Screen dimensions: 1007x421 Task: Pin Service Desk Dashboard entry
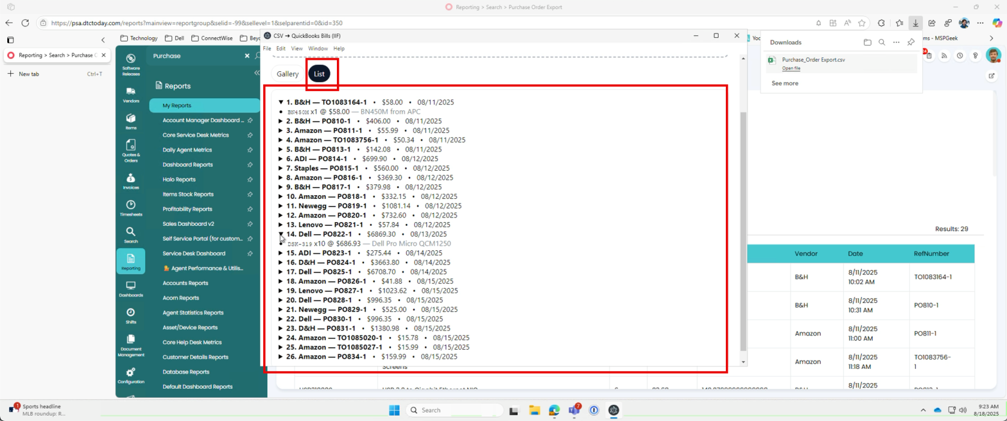[250, 253]
